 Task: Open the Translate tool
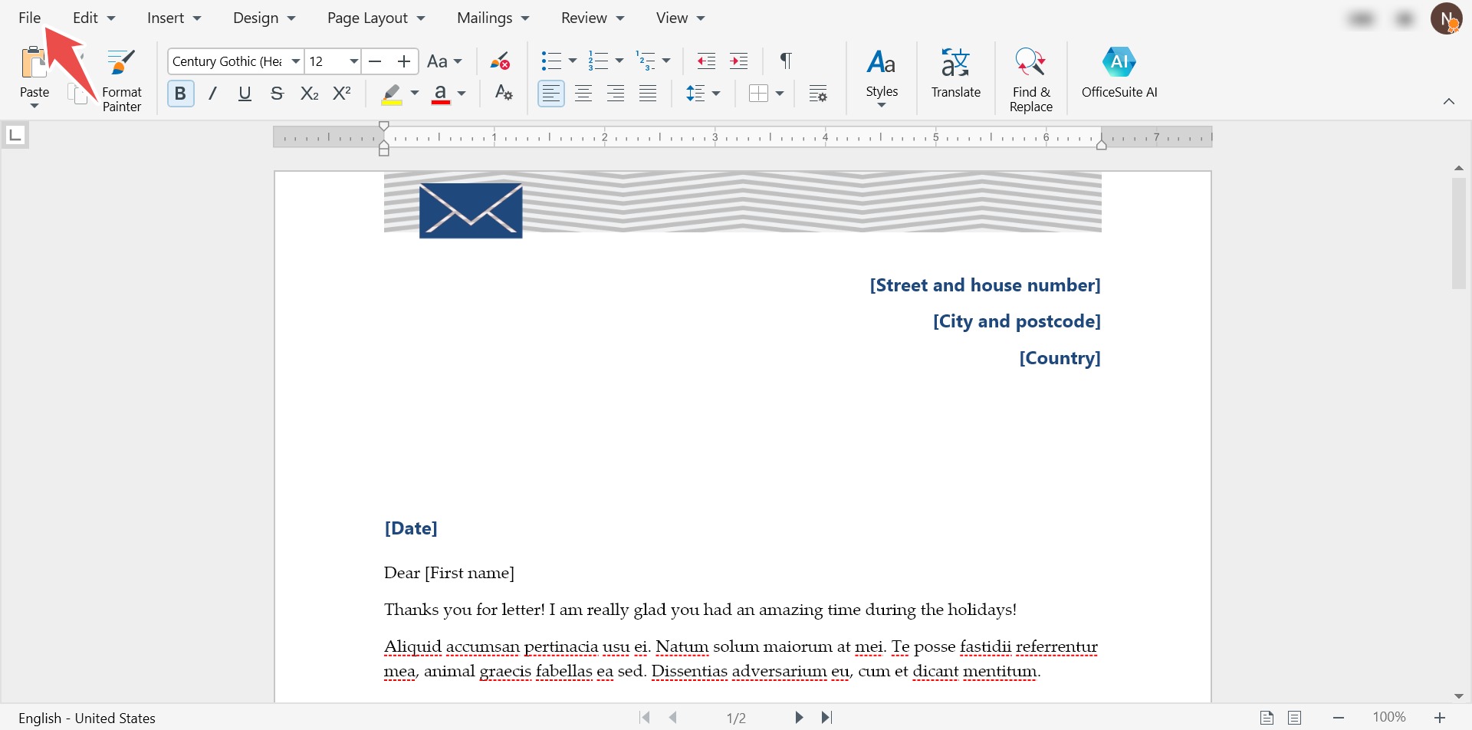coord(955,74)
